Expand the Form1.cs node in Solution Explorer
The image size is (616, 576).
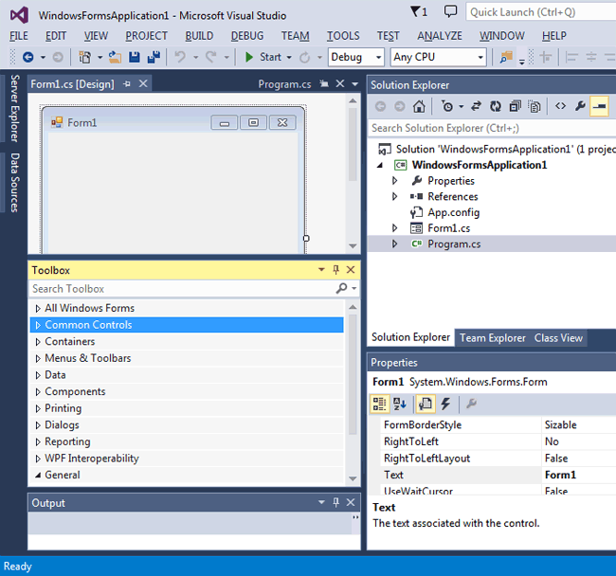tap(395, 228)
